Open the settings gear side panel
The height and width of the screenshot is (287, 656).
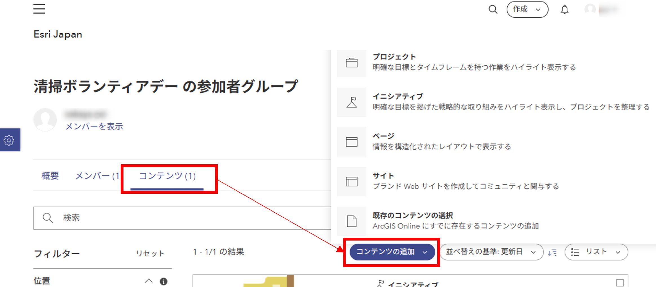(9, 140)
